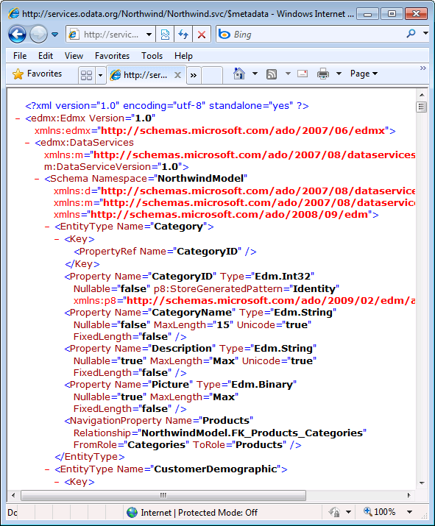The width and height of the screenshot is (435, 526).
Task: Stop loading with the red X icon
Action: [x=202, y=35]
